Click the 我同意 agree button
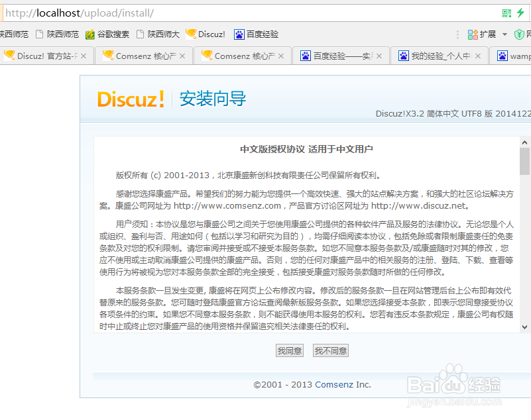The width and height of the screenshot is (531, 420). [x=290, y=350]
